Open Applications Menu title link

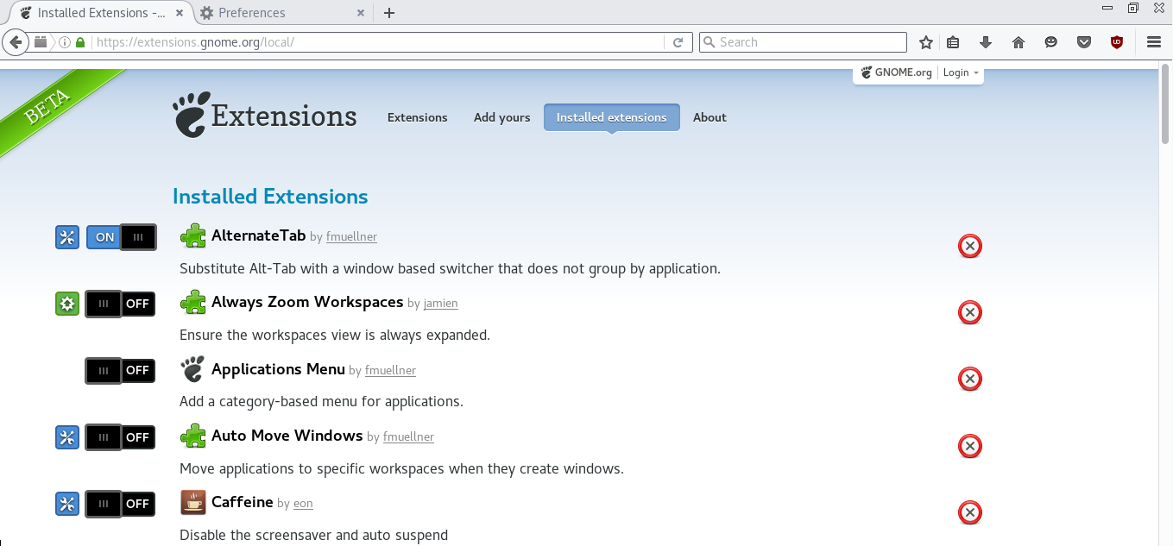click(278, 369)
